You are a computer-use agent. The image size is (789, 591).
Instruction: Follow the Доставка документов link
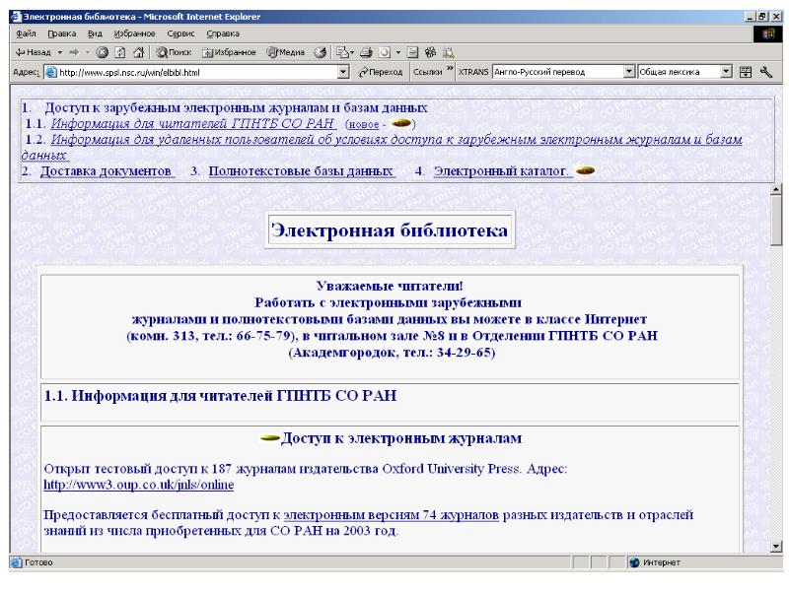[107, 171]
